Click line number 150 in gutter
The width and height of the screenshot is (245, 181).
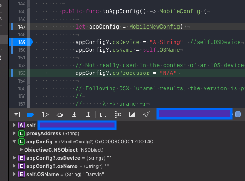click(21, 50)
